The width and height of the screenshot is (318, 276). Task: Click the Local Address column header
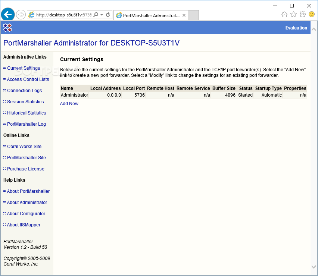coord(106,88)
